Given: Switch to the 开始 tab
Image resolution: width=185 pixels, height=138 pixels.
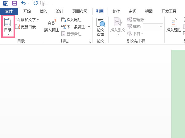Looking at the screenshot, I should [x=27, y=11].
